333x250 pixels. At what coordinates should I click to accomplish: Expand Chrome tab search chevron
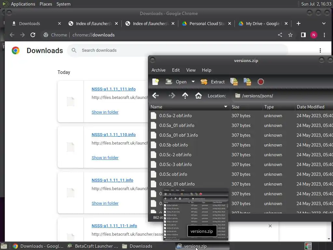(324, 23)
